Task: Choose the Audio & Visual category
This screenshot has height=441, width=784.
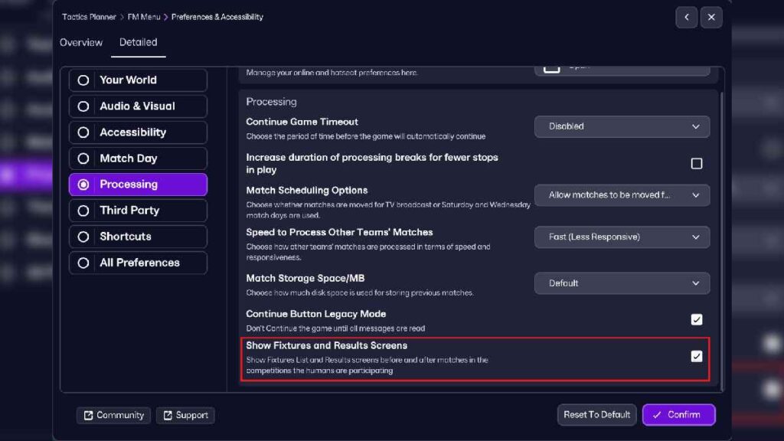Action: (138, 106)
